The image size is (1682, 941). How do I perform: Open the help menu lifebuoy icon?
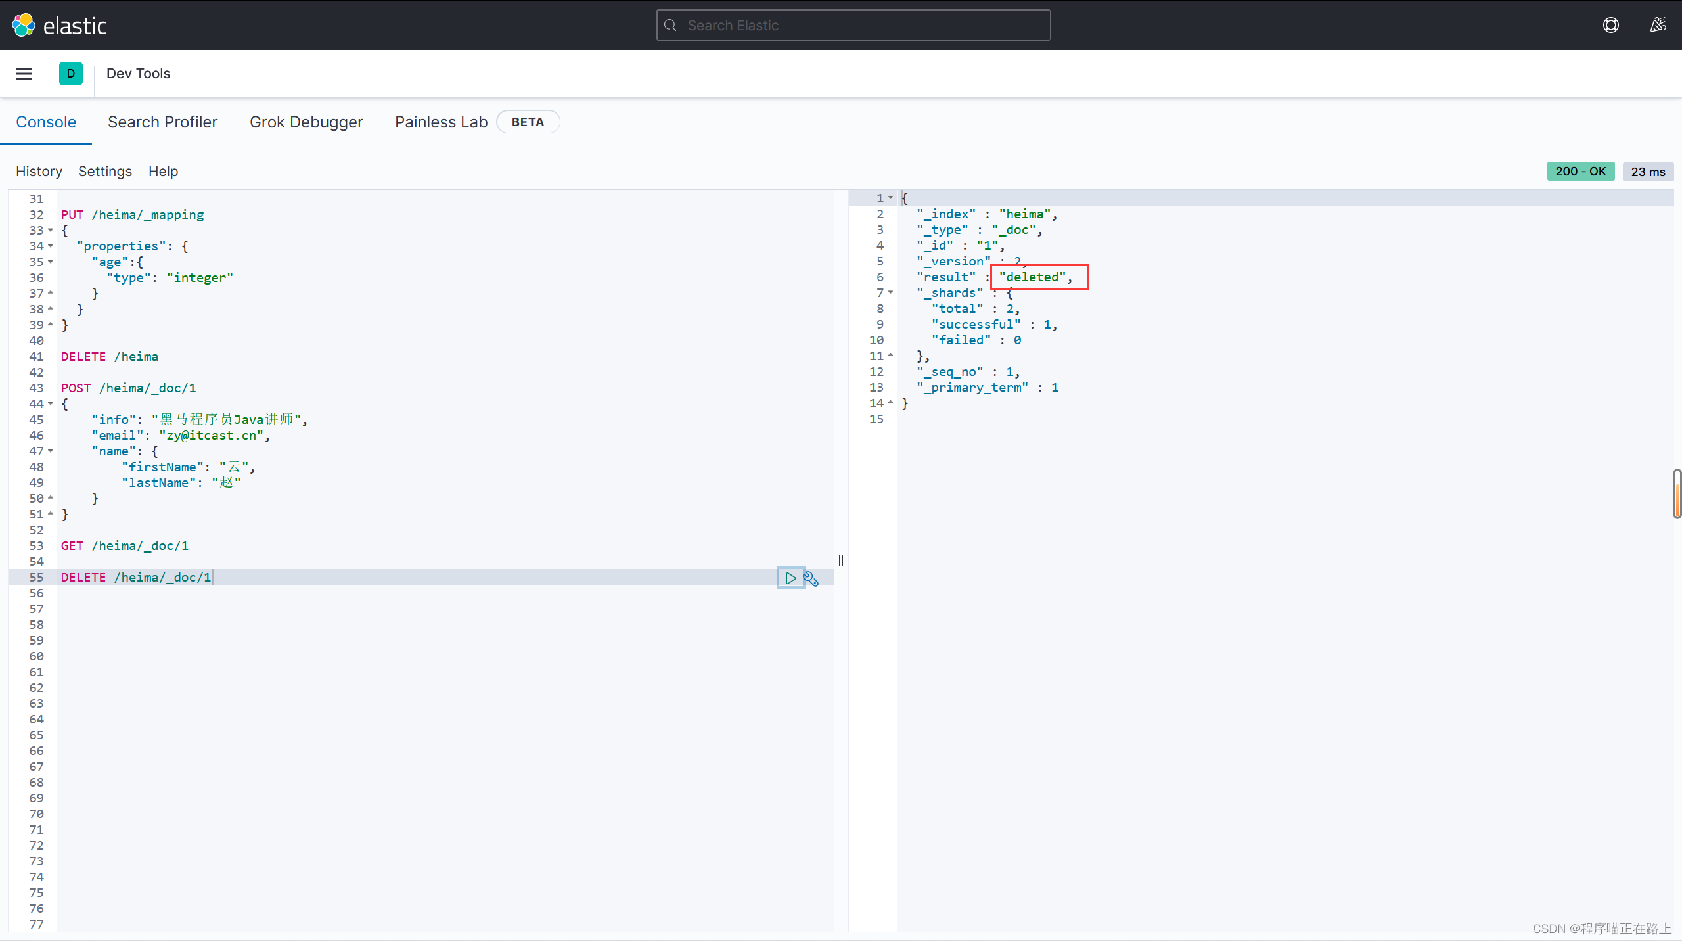pos(1610,25)
